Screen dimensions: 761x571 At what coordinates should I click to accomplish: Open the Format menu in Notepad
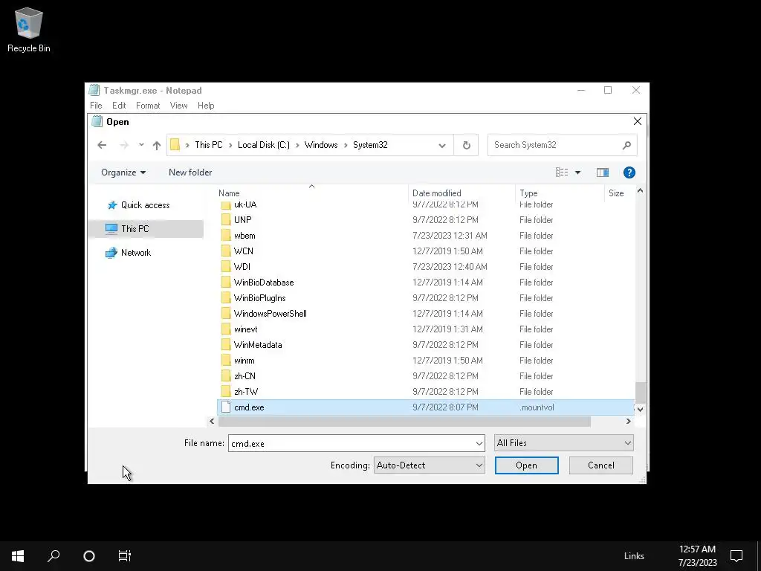[x=148, y=106]
